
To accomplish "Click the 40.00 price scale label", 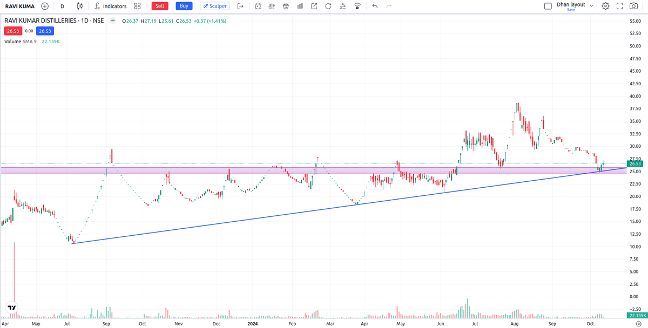I will pos(635,96).
